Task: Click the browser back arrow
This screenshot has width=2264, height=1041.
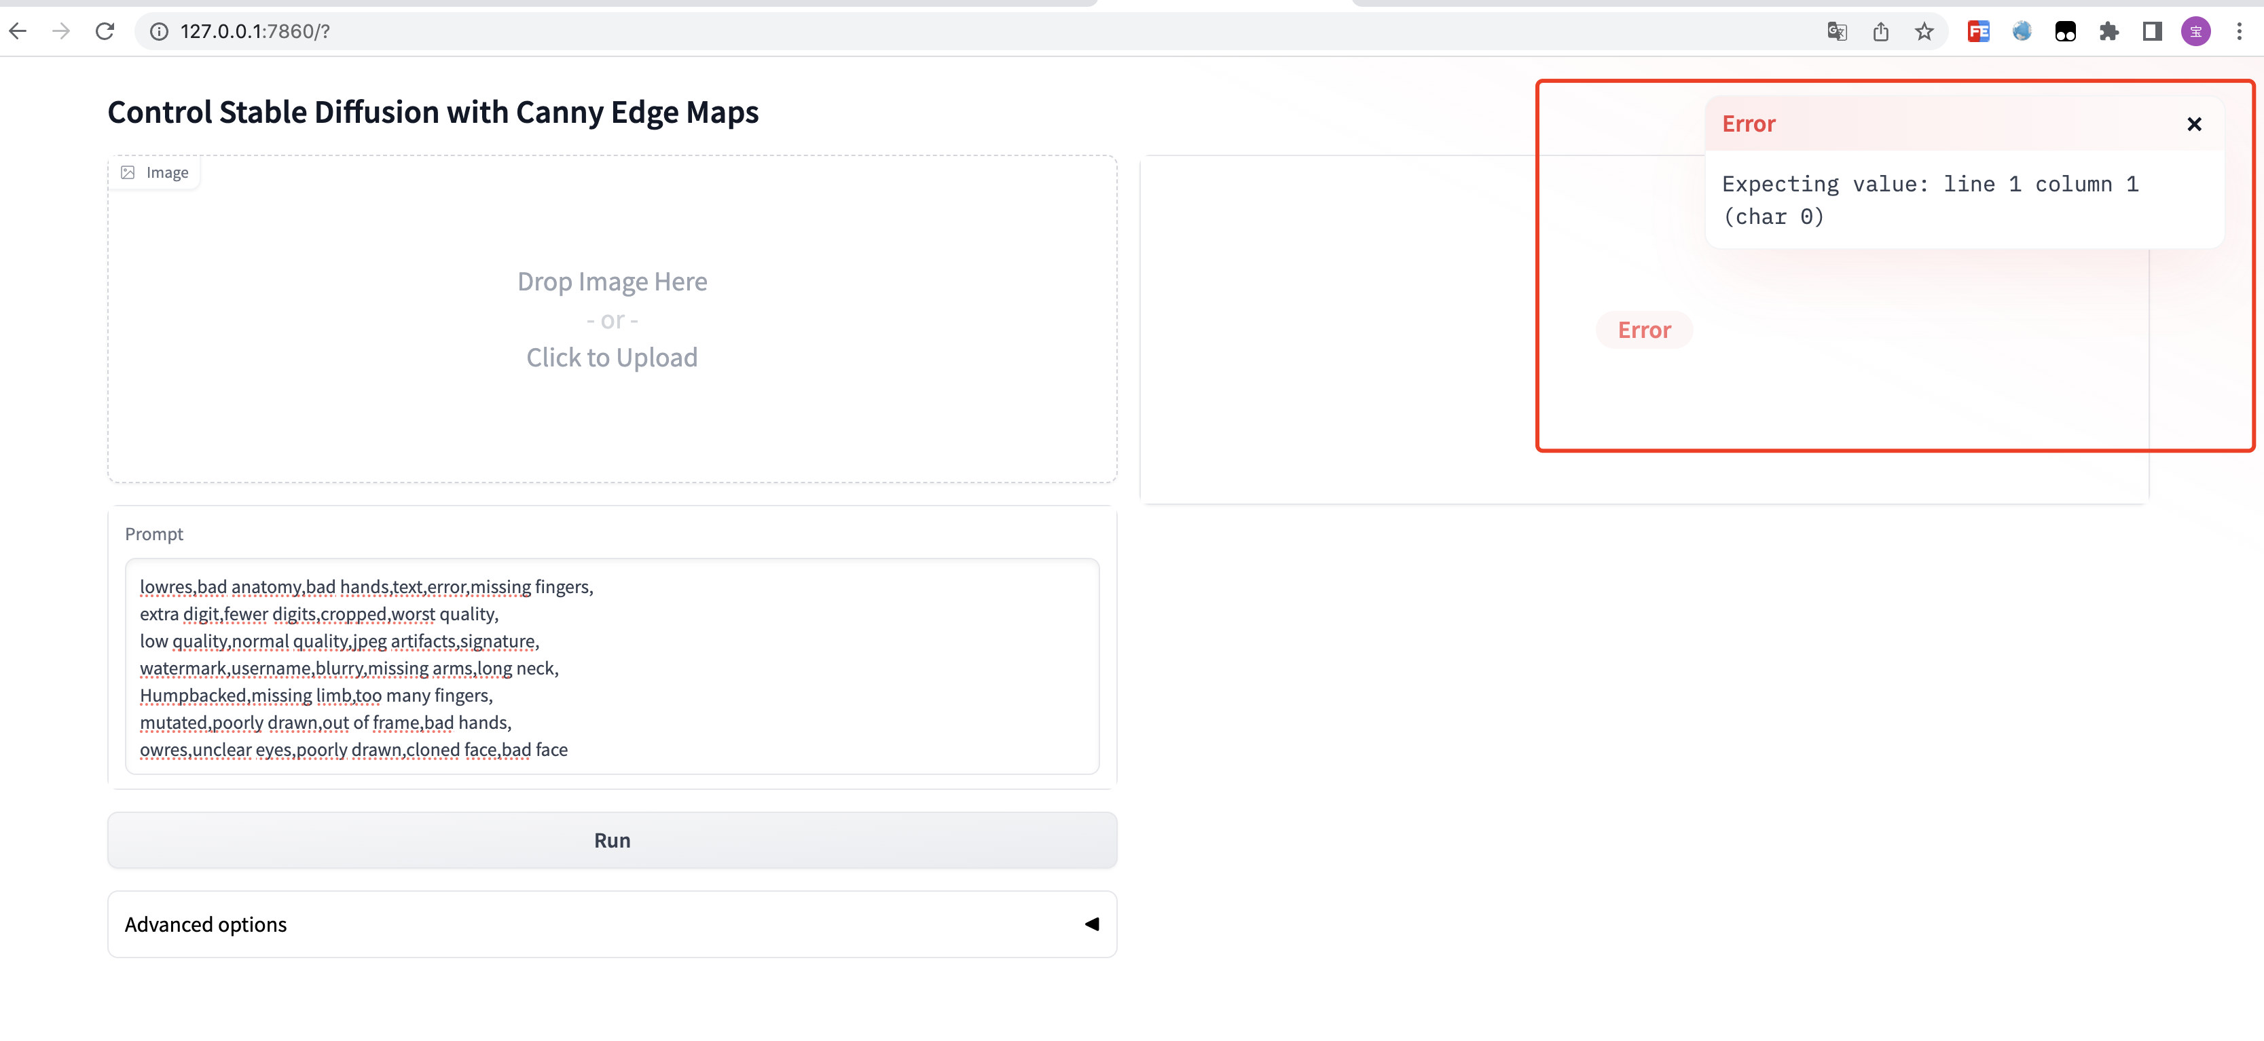Action: click(18, 32)
